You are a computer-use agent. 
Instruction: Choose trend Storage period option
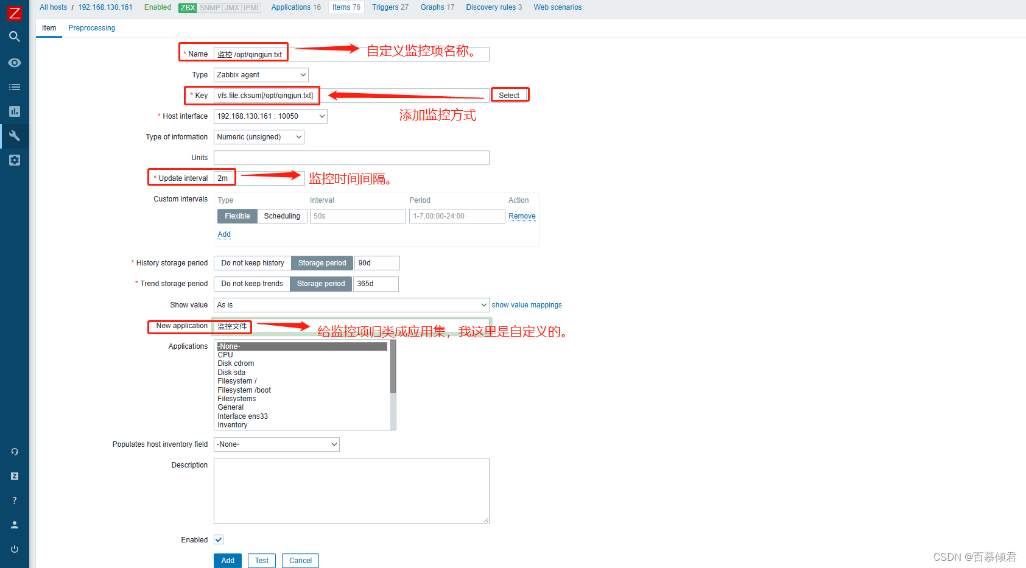(321, 284)
